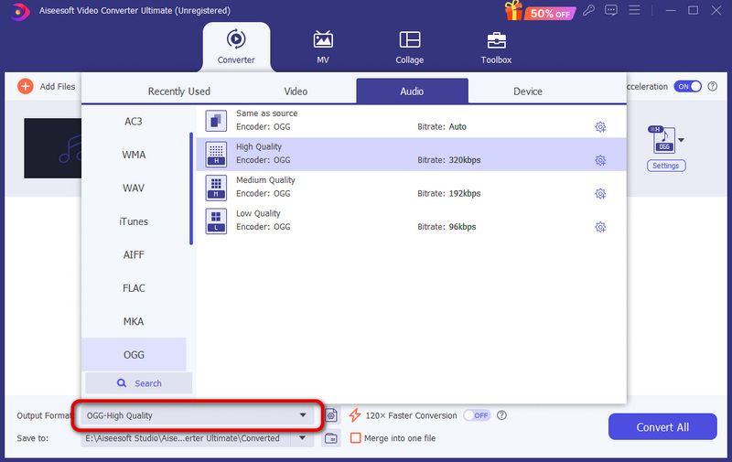Select the Recently Used format tab
Screen dimensions: 732x462
click(178, 91)
